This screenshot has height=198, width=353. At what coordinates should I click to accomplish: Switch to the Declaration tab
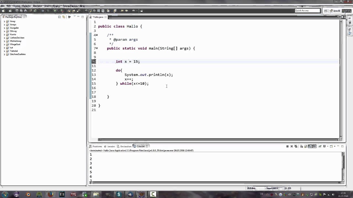[x=124, y=146]
